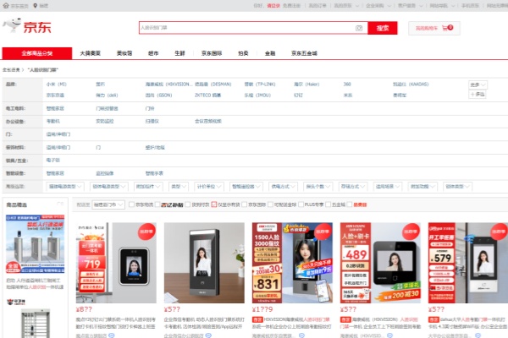Select brand 海尔 (Haier)
This screenshot has width=508, height=338.
(306, 84)
